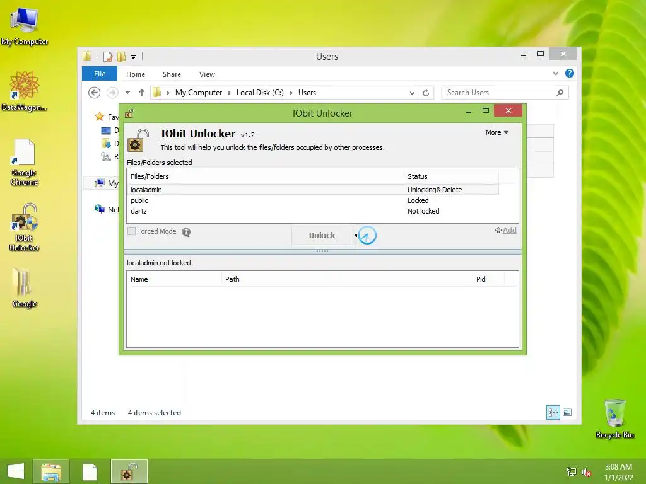Click New Folder icon in quick access toolbar
The image size is (646, 484).
[x=122, y=56]
